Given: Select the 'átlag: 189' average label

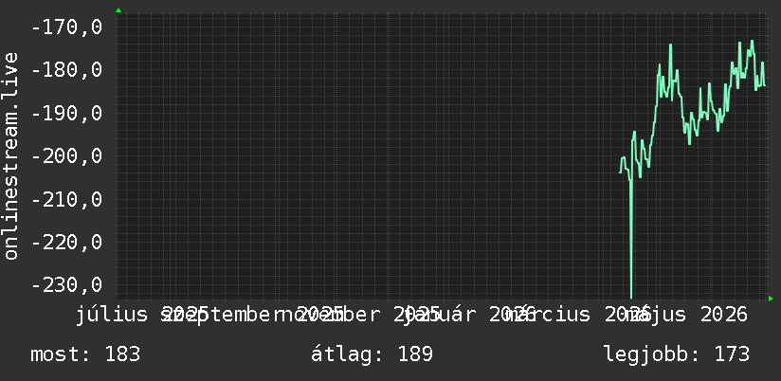Looking at the screenshot, I should point(372,354).
